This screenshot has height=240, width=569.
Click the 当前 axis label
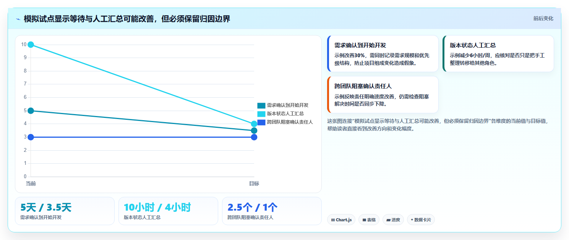[x=31, y=184]
